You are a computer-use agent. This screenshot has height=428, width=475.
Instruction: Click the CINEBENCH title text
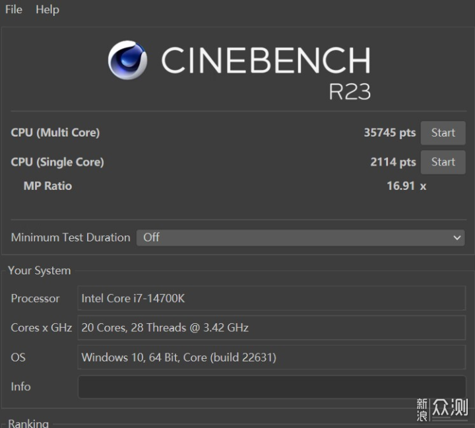(266, 60)
